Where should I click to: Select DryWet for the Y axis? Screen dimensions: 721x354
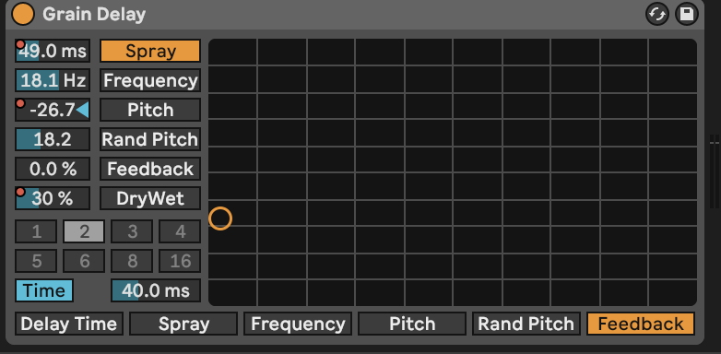tap(150, 198)
